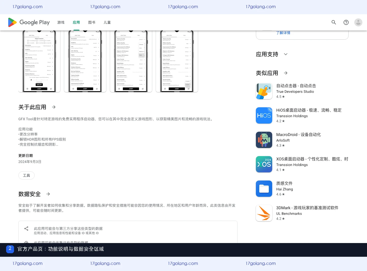Open XOS桌面启动器 app title
The image size is (367, 271).
pos(312,159)
